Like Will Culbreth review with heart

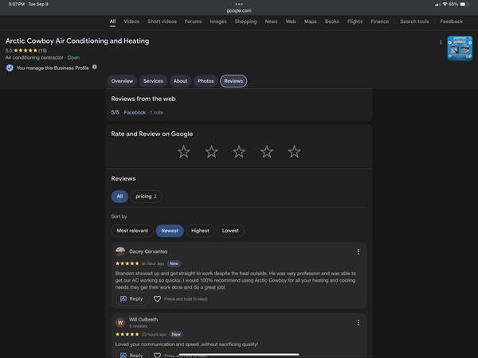pos(157,355)
